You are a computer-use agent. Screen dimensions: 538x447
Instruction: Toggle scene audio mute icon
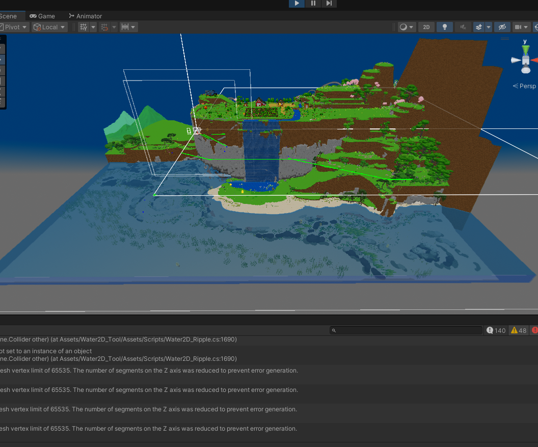(x=463, y=27)
